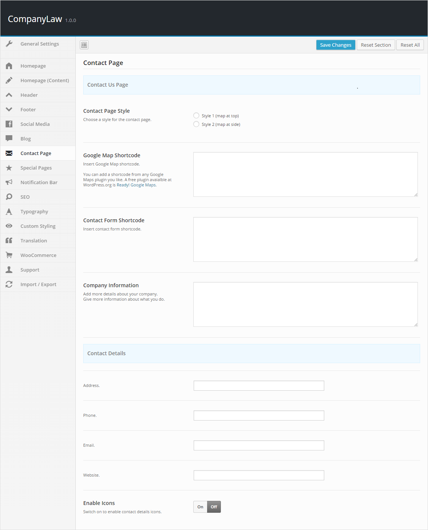Choose Style 2 (map at side) option
The width and height of the screenshot is (428, 530).
coord(196,124)
